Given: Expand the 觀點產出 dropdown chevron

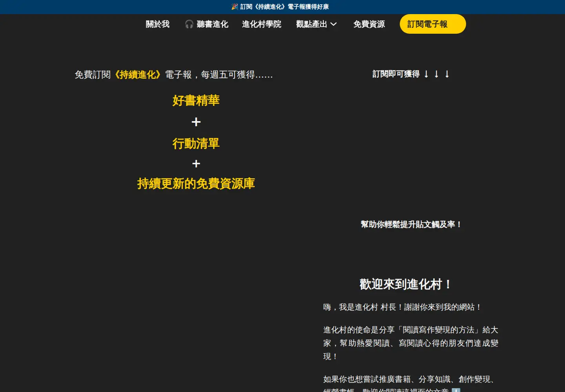Looking at the screenshot, I should click(x=334, y=24).
